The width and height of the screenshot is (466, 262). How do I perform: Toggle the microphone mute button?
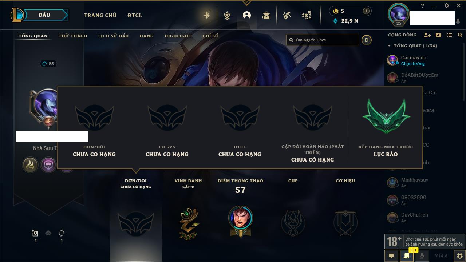point(422,256)
